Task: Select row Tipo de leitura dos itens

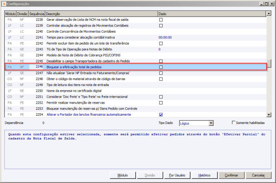Action: tap(136, 85)
